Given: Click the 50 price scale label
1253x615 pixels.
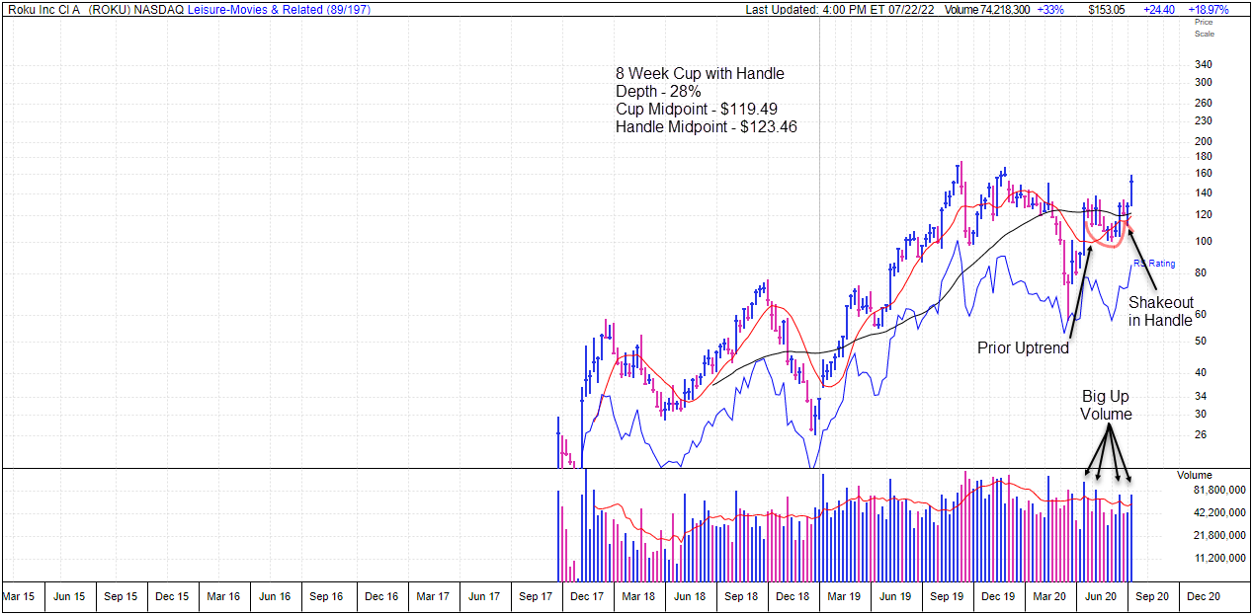Looking at the screenshot, I should [x=1201, y=342].
